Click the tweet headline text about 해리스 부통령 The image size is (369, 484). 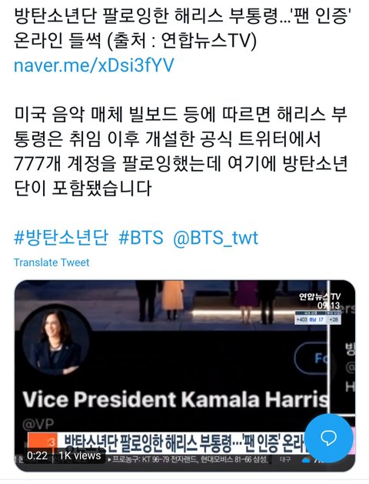tap(184, 28)
